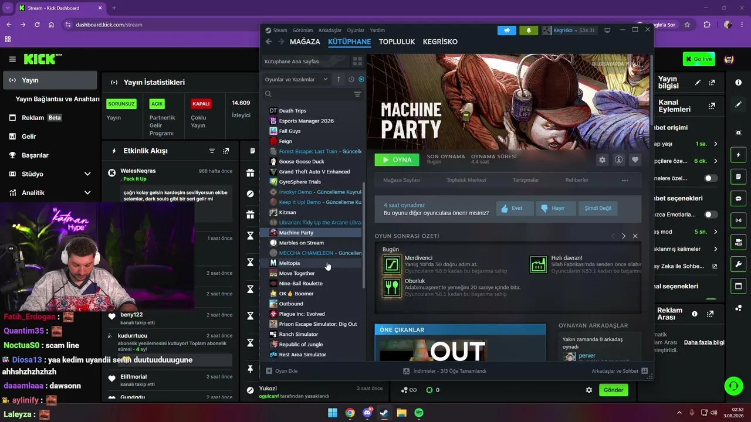Switch to TOPLULUK tab
Screen dimensions: 751x422
pyautogui.click(x=397, y=42)
